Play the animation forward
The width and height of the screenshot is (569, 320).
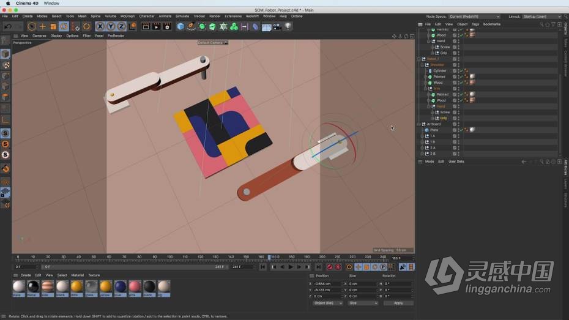(x=290, y=267)
